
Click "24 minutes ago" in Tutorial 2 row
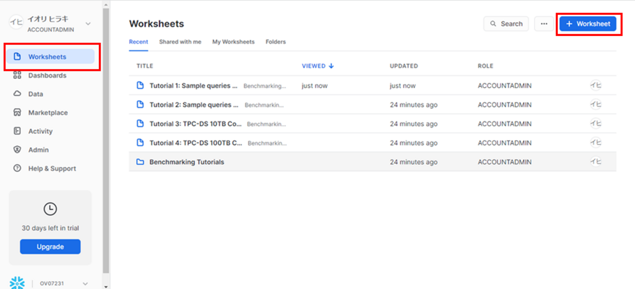pos(414,105)
